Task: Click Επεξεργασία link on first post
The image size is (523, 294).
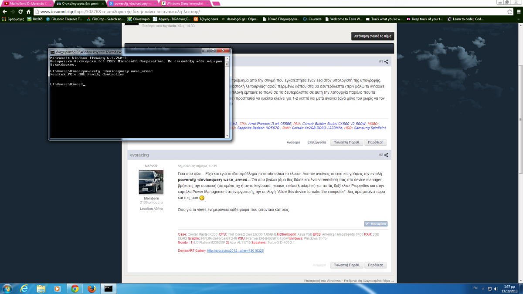Action: click(x=316, y=142)
